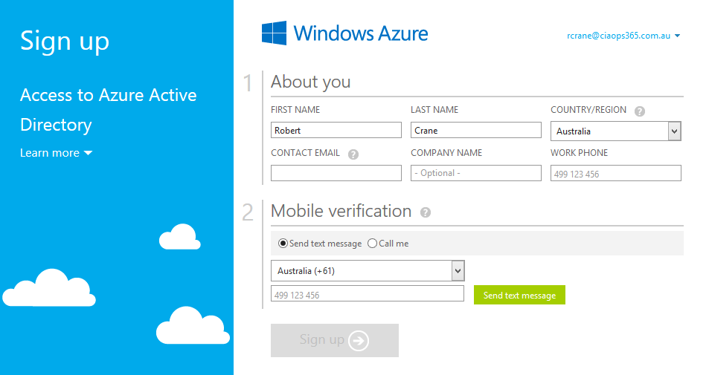Image resolution: width=709 pixels, height=375 pixels.
Task: Click the Windows Azure logo icon
Action: [275, 33]
